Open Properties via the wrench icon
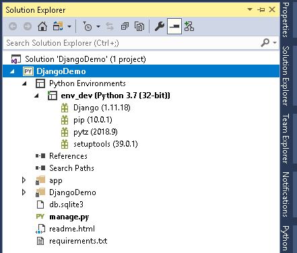The image size is (297, 253). [x=160, y=26]
